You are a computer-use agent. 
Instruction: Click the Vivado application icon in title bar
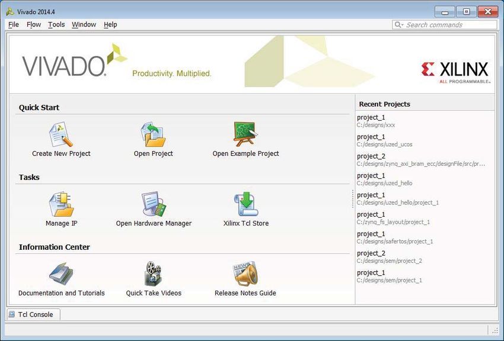(10, 12)
